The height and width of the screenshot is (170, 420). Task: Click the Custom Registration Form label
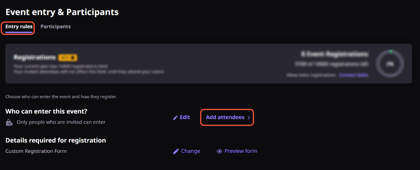[x=36, y=151]
